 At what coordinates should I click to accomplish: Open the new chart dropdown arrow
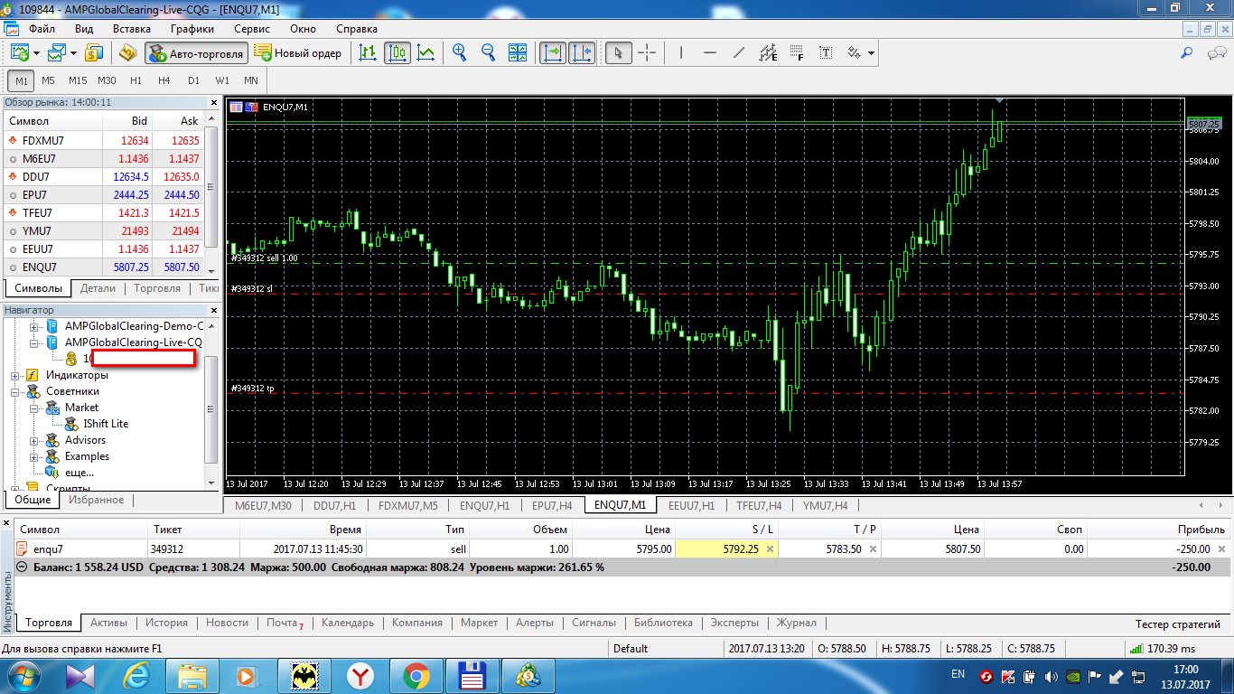34,52
